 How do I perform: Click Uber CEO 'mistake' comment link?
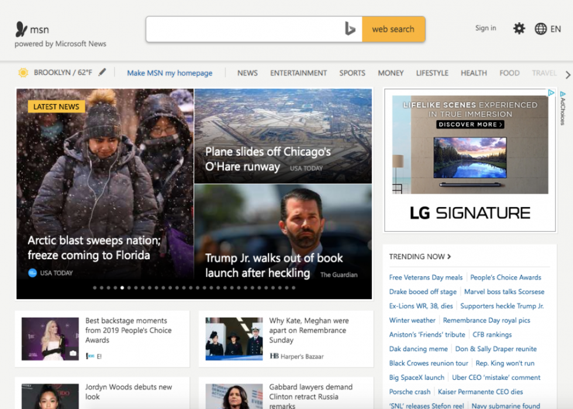pos(496,377)
